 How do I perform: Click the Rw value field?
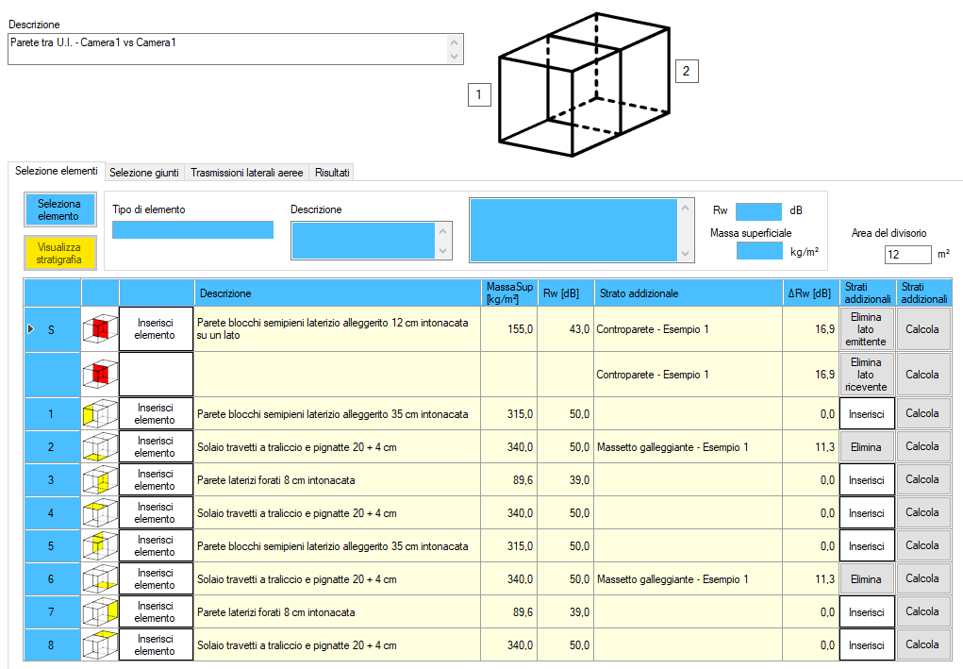[758, 210]
